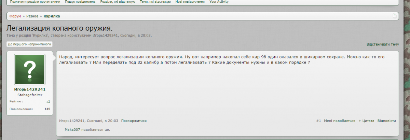Go to 'Курилка' breadcrumb
410x140 pixels.
[52, 16]
